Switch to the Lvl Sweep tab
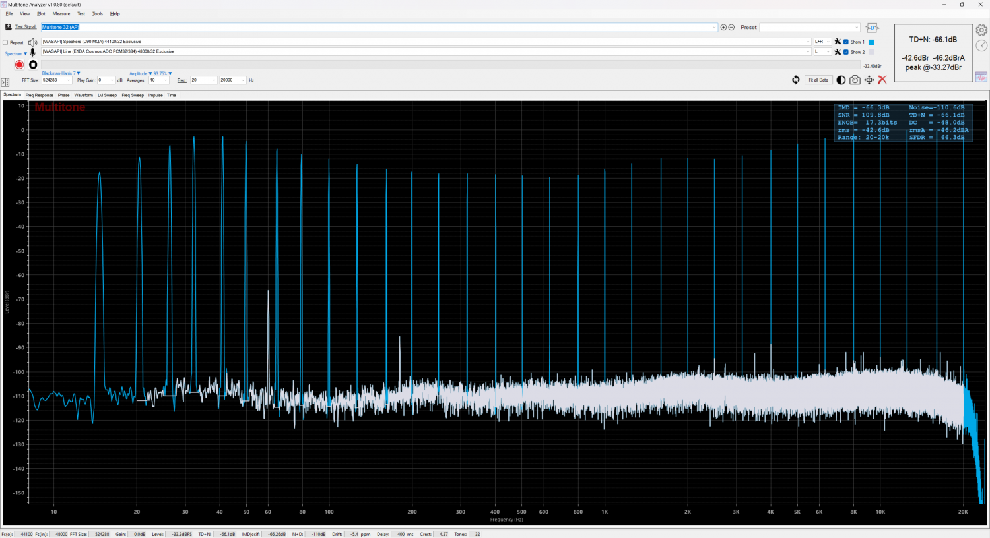990x538 pixels. click(x=107, y=95)
